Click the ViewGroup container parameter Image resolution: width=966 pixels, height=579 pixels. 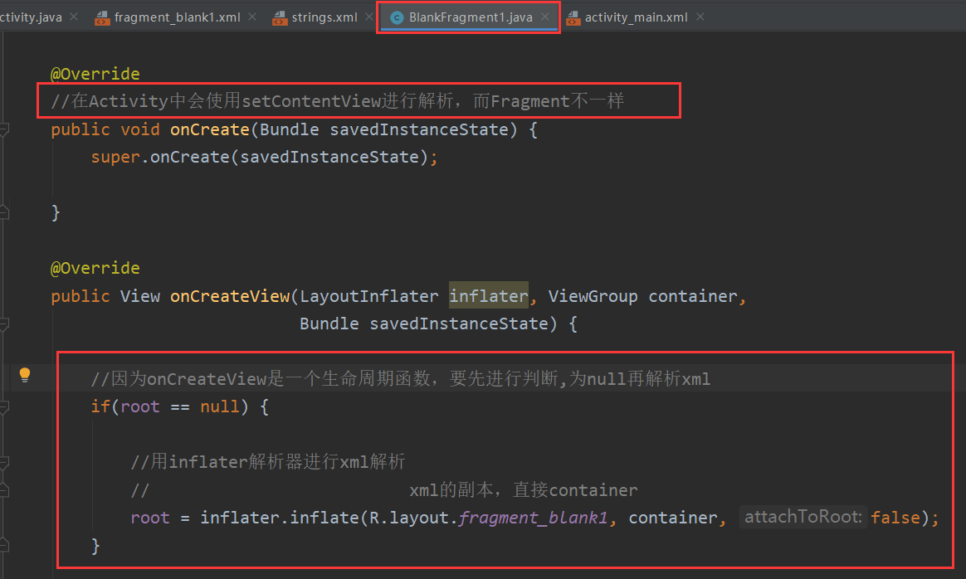point(642,296)
